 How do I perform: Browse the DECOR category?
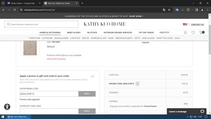pos(86,38)
